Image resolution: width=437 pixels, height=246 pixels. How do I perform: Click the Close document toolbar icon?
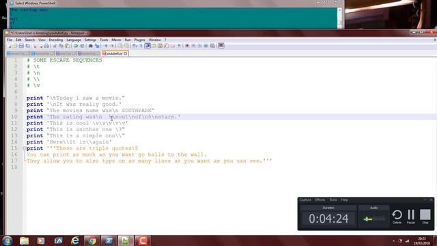[35, 46]
